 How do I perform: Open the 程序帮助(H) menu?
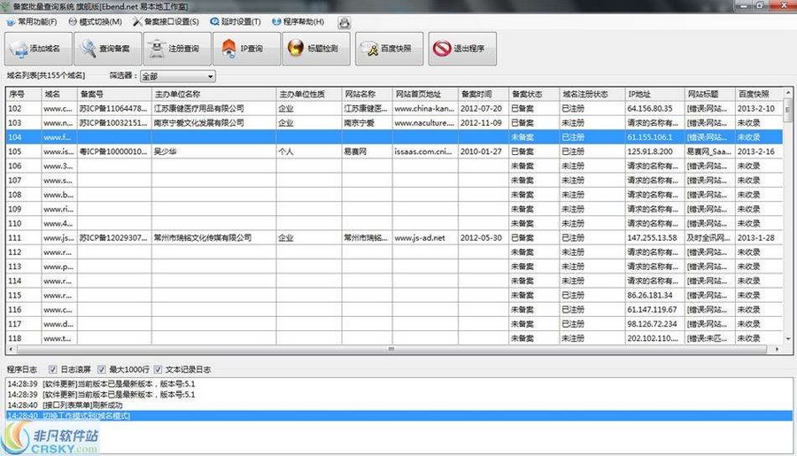[298, 21]
